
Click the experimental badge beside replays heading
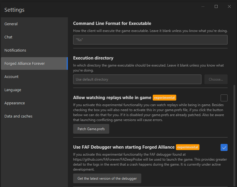pyautogui.click(x=164, y=98)
